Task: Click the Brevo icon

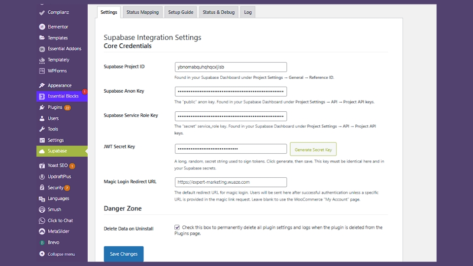Action: (x=42, y=242)
